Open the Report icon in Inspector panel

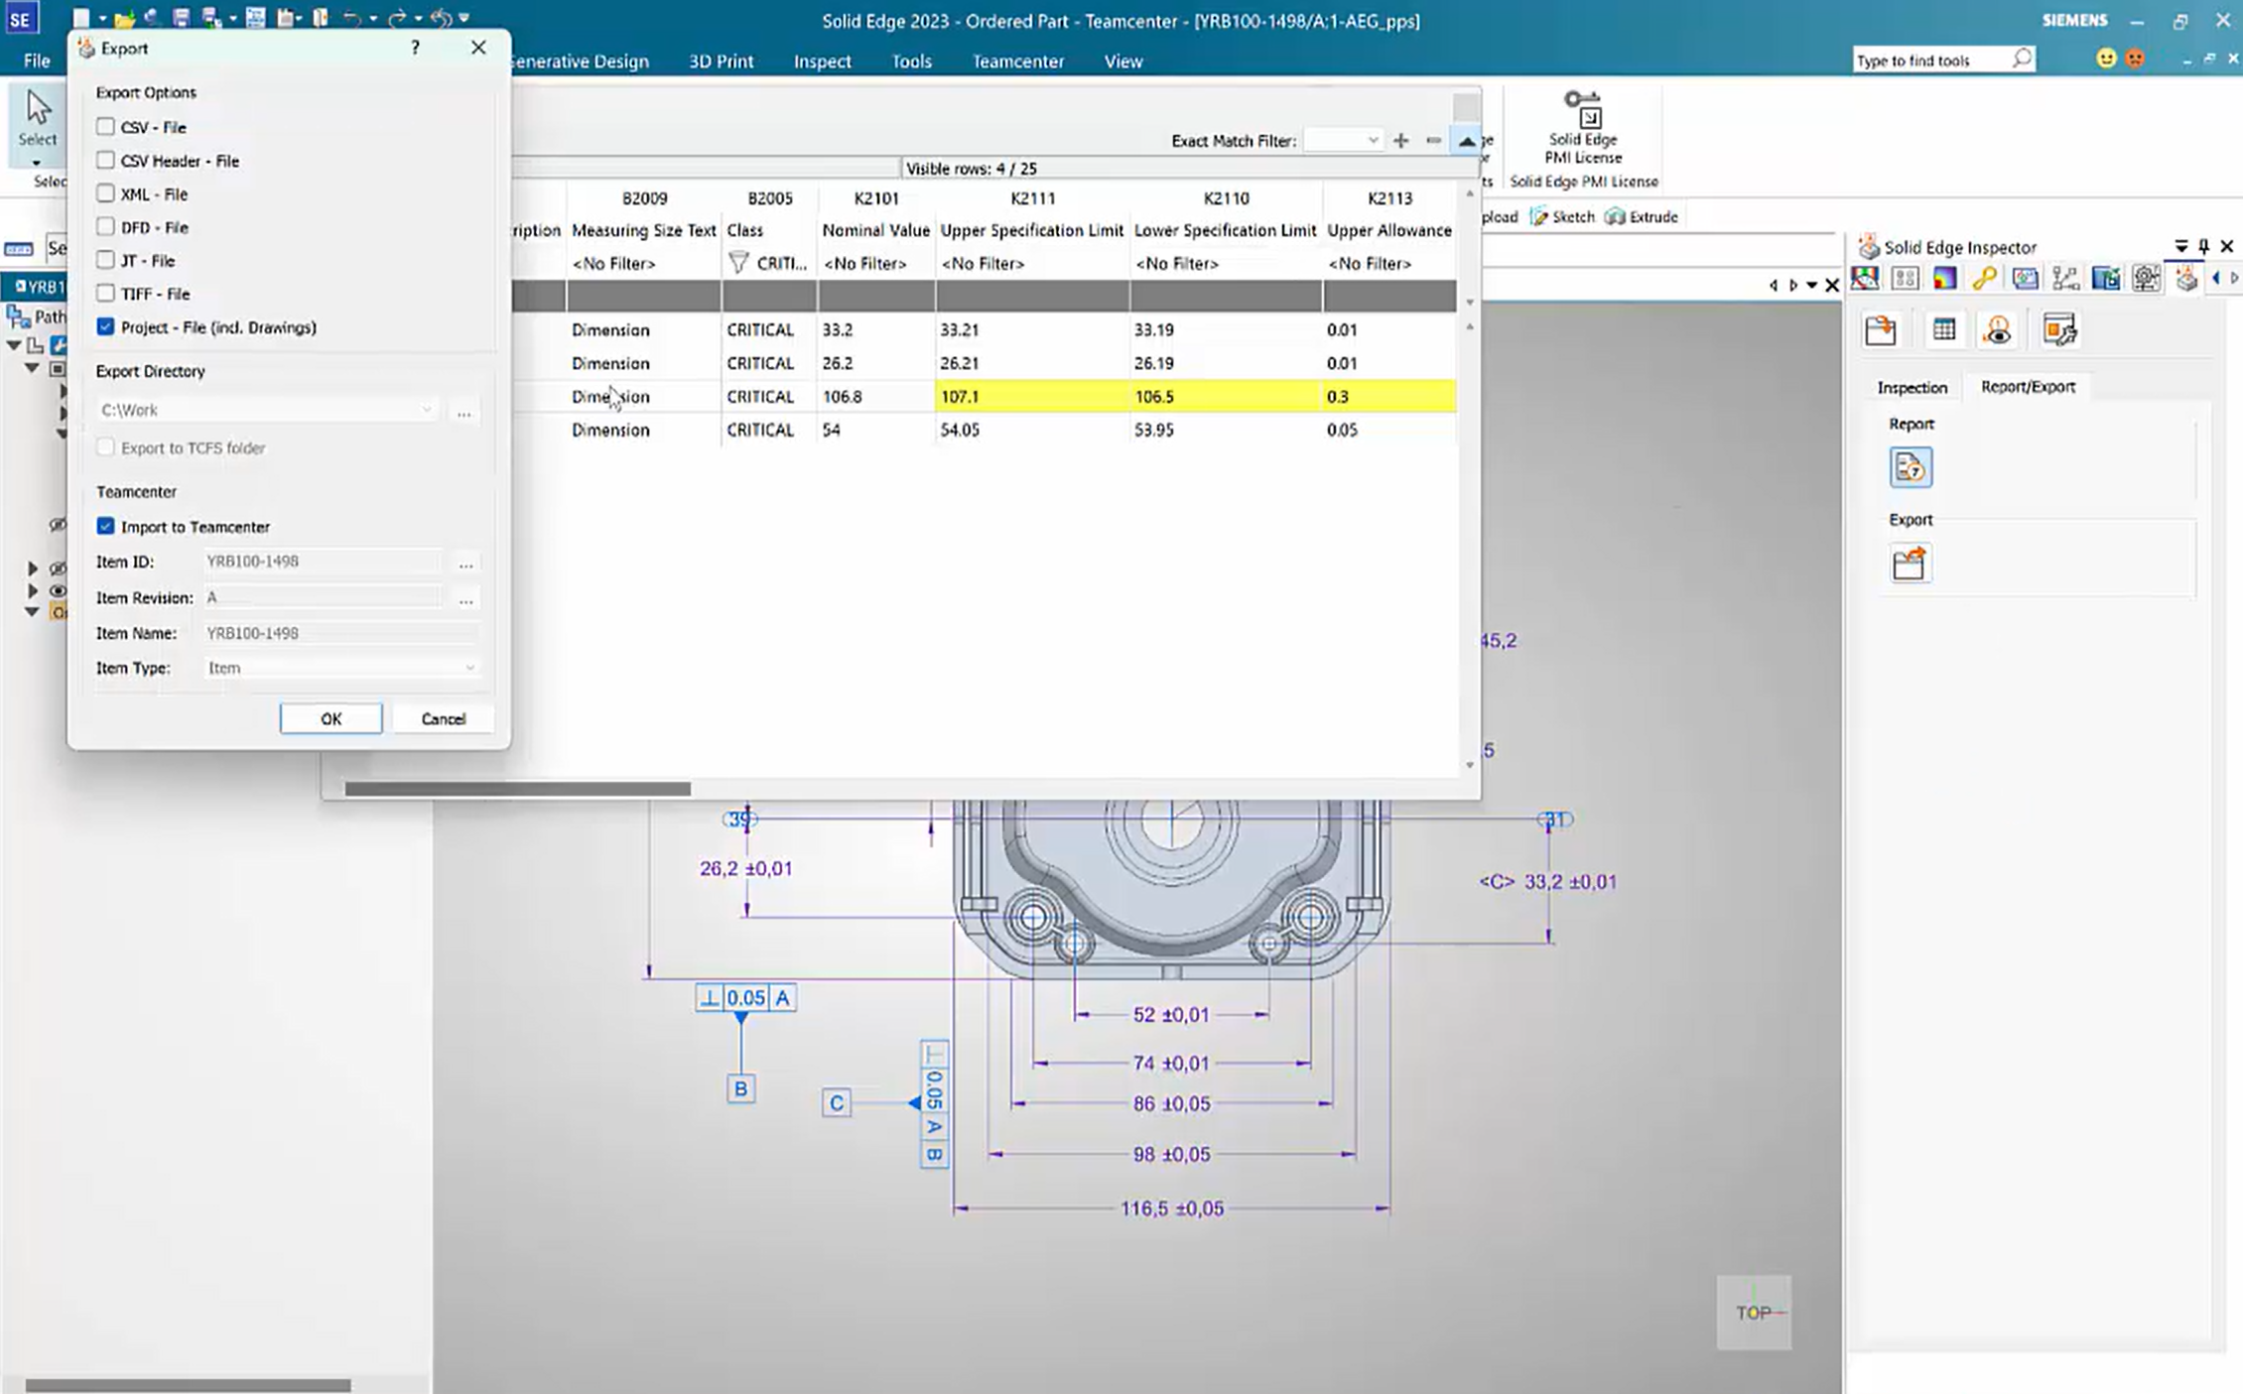(x=1910, y=467)
